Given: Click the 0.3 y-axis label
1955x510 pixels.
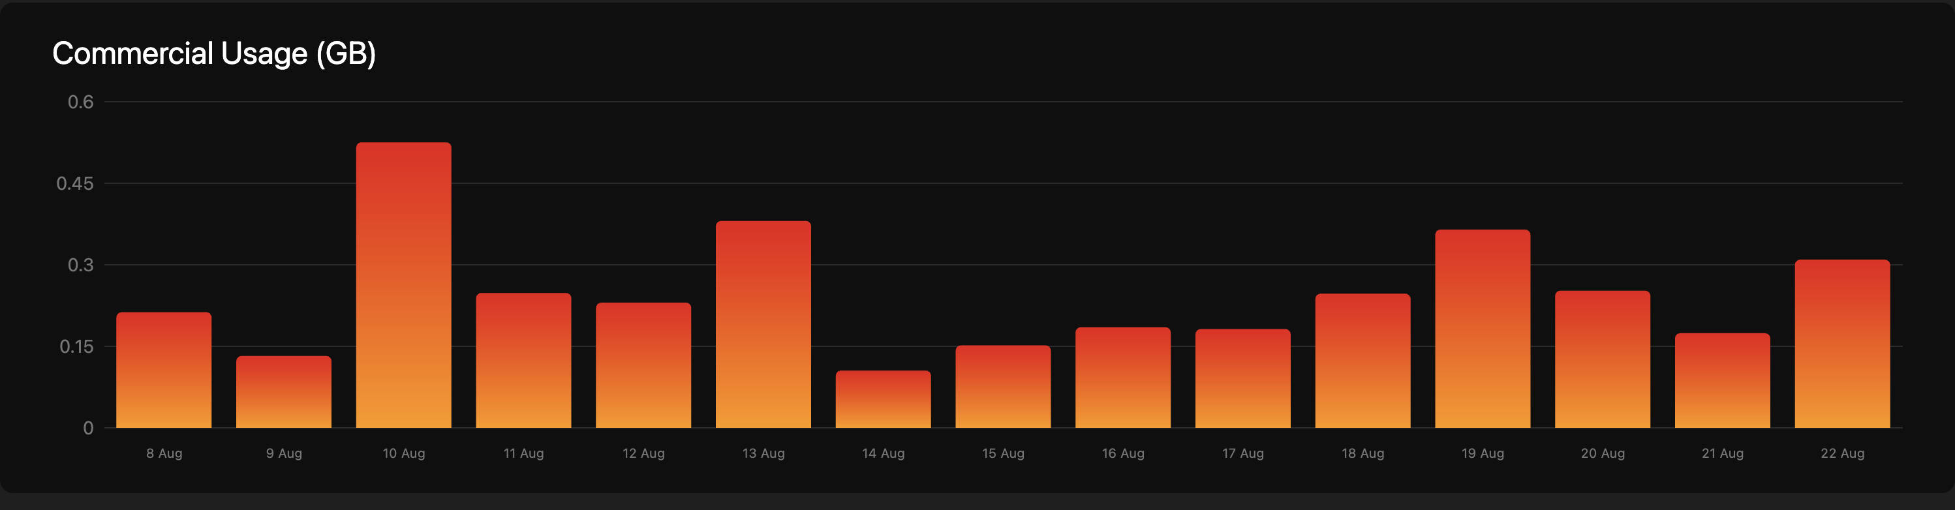Looking at the screenshot, I should pyautogui.click(x=80, y=265).
